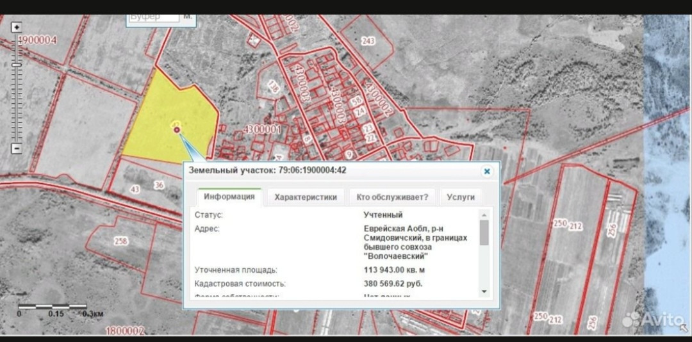Open the Характеристики tab
The image size is (692, 342).
coord(306,197)
